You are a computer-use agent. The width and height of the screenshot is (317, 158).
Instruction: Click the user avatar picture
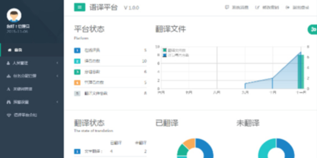click(x=14, y=16)
